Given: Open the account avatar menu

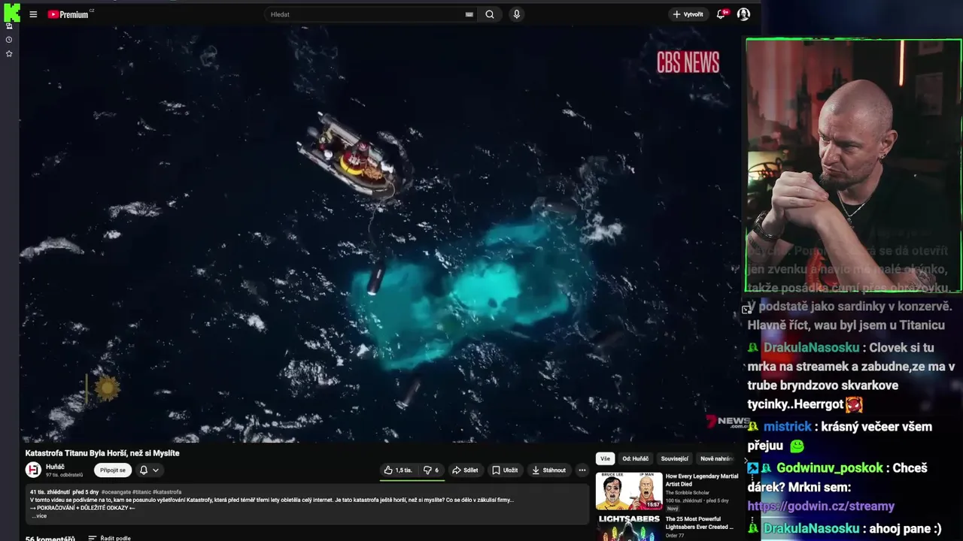Looking at the screenshot, I should pos(743,14).
